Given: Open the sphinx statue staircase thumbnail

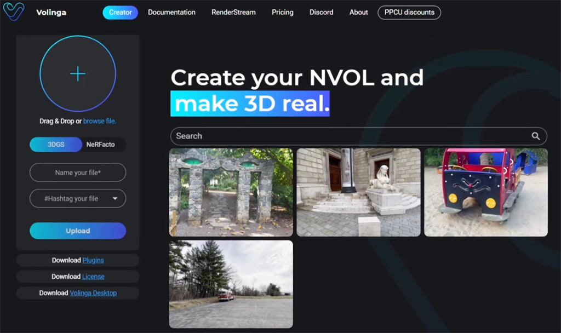Looking at the screenshot, I should coord(358,192).
